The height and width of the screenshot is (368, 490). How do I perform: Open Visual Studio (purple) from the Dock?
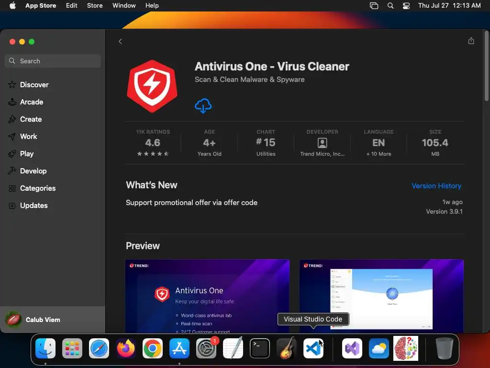coord(352,348)
